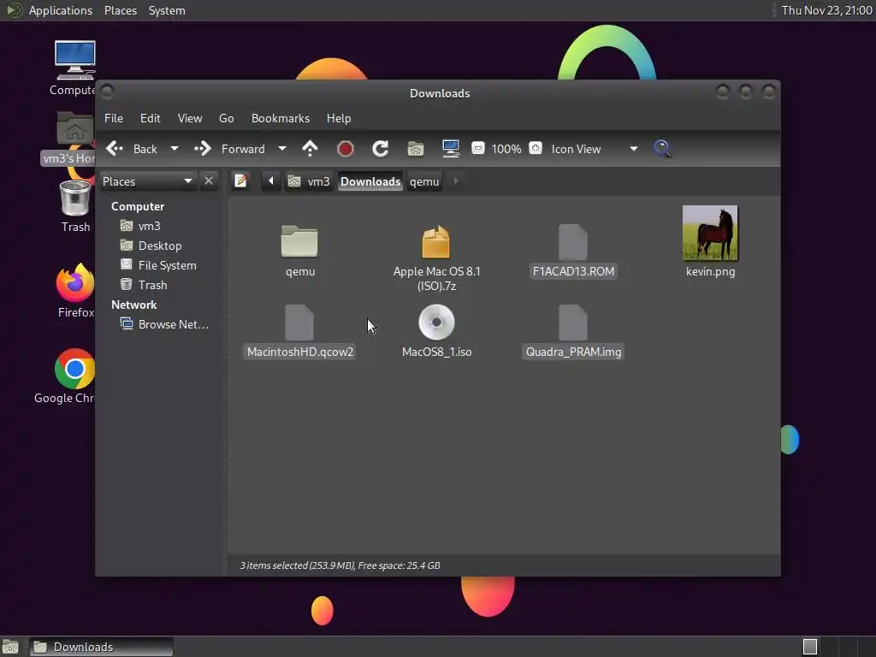Click the 'Computer' sidebar section heading
Viewport: 876px width, 657px height.
138,206
